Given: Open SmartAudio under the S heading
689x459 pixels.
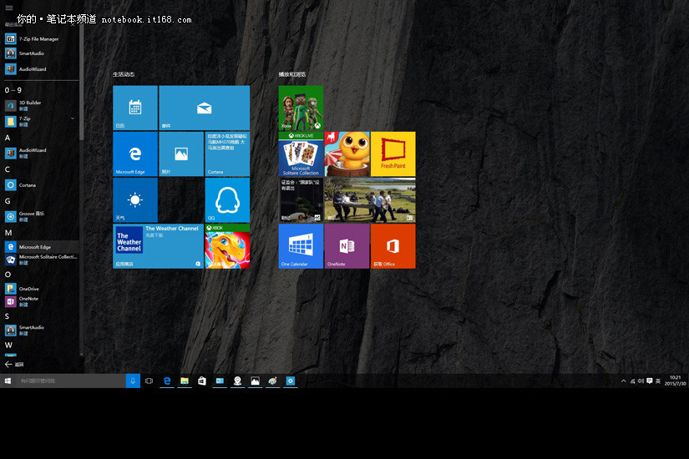Looking at the screenshot, I should click(x=41, y=330).
